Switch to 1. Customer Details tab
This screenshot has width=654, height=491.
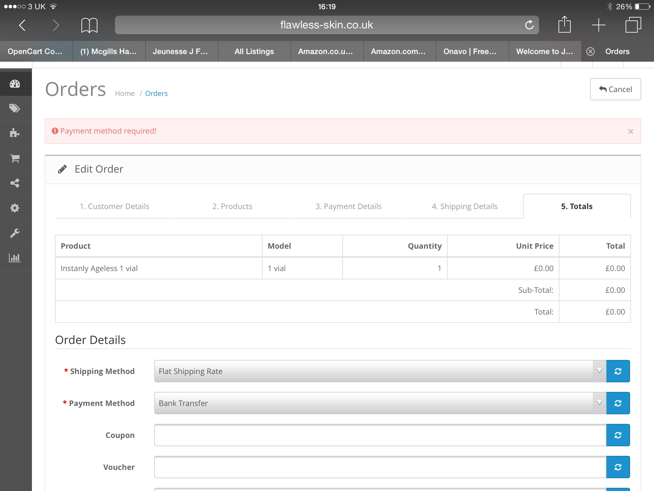(114, 207)
